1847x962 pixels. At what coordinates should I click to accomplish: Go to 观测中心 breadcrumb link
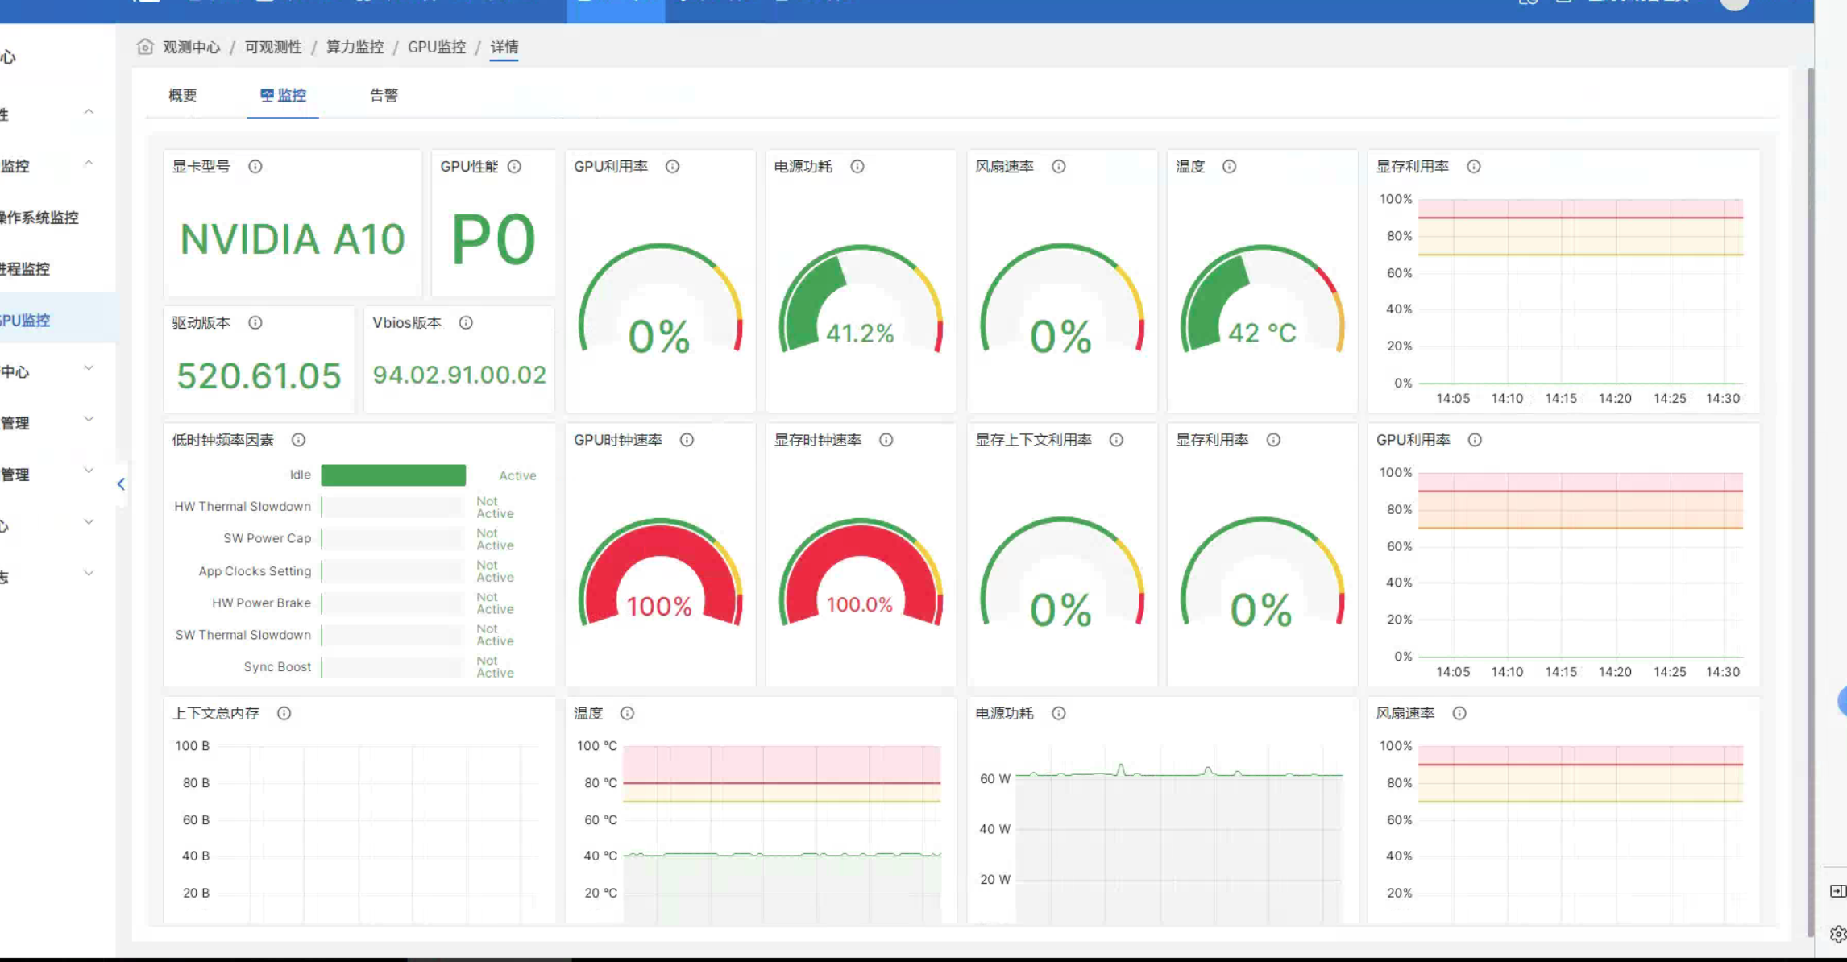[x=191, y=47]
